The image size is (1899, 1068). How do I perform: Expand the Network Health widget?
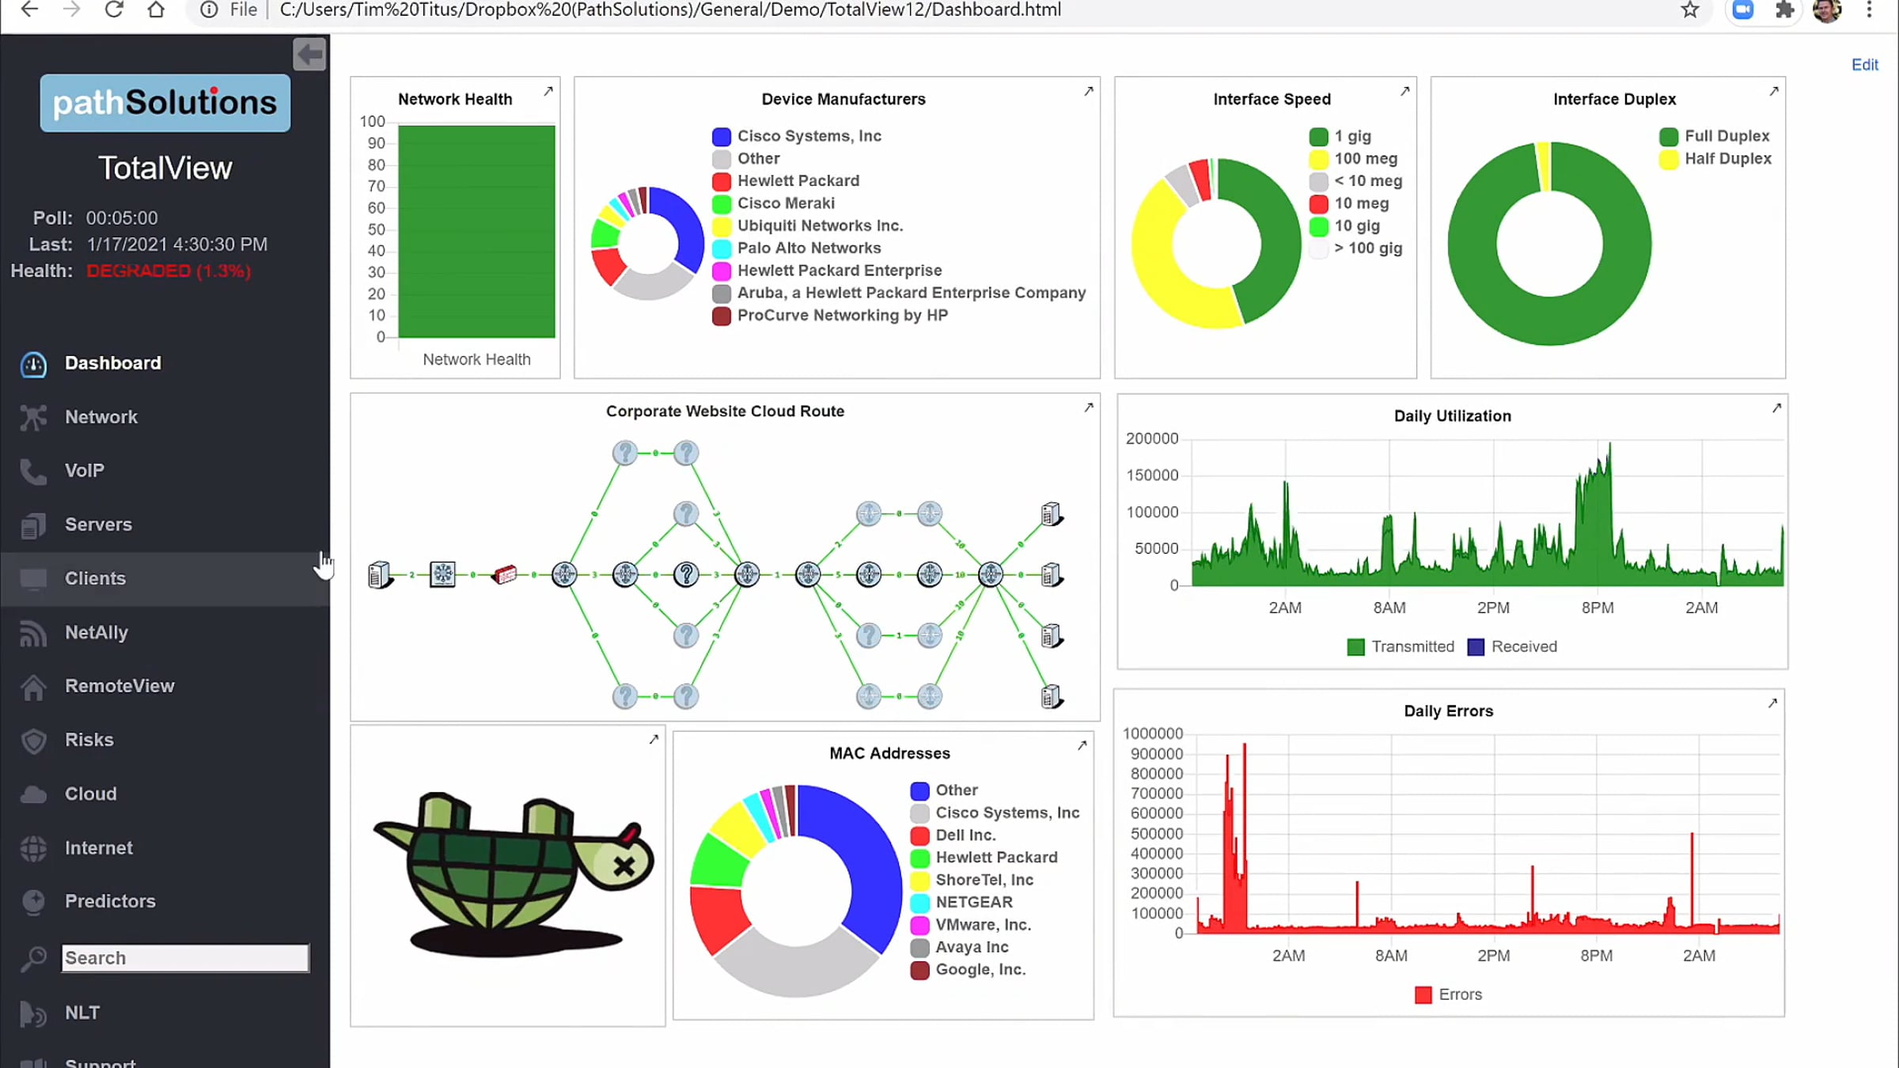[x=548, y=91]
